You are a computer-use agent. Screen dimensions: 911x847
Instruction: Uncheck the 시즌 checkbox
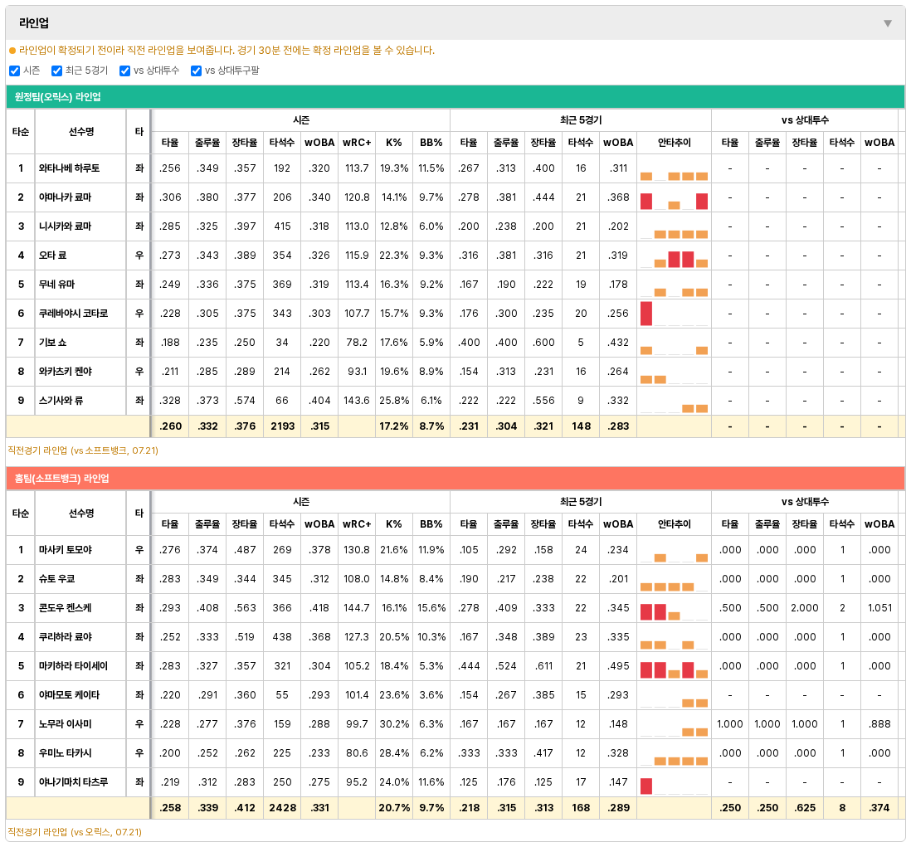(15, 71)
